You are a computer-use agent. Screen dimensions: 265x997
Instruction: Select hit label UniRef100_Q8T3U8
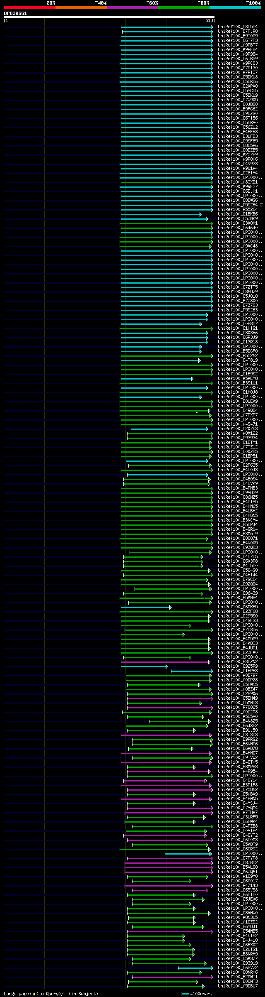(x=238, y=735)
